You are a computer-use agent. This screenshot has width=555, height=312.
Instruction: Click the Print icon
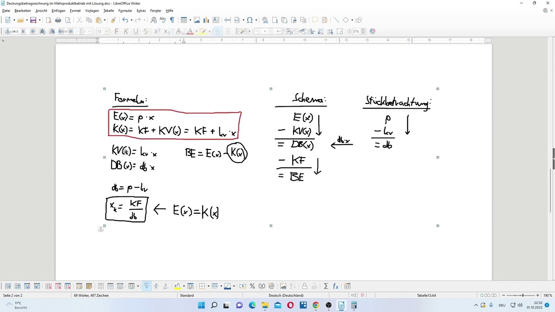58,20
